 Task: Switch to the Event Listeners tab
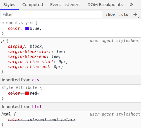[x=65, y=5]
